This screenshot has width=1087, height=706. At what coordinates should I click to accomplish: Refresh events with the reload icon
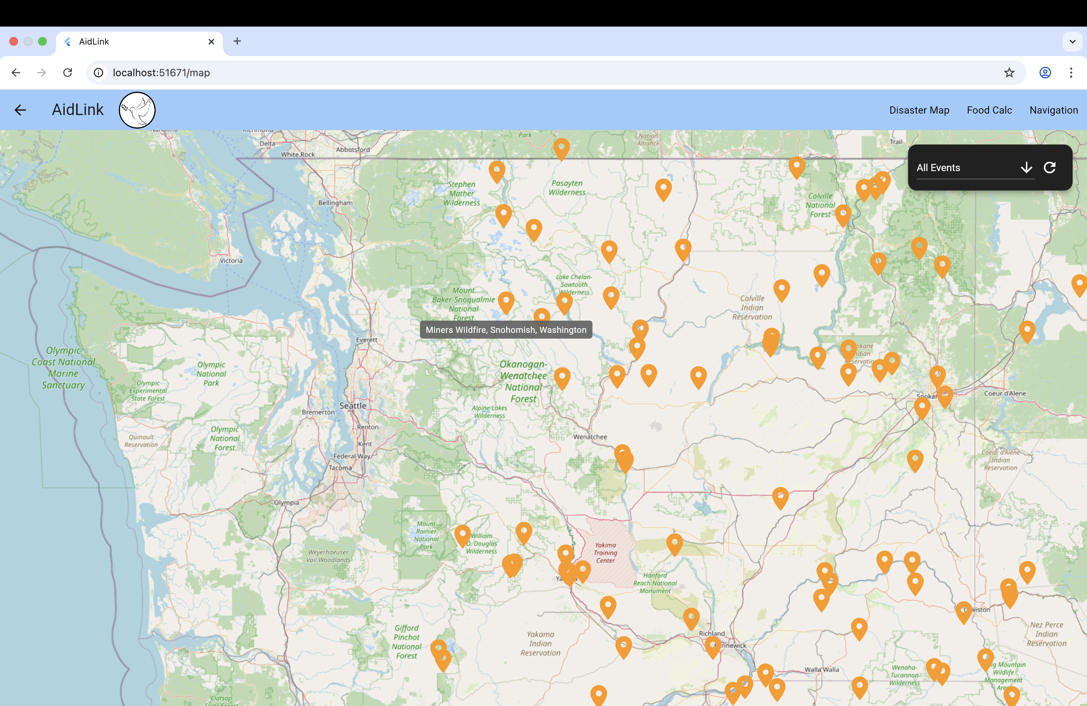pyautogui.click(x=1050, y=168)
